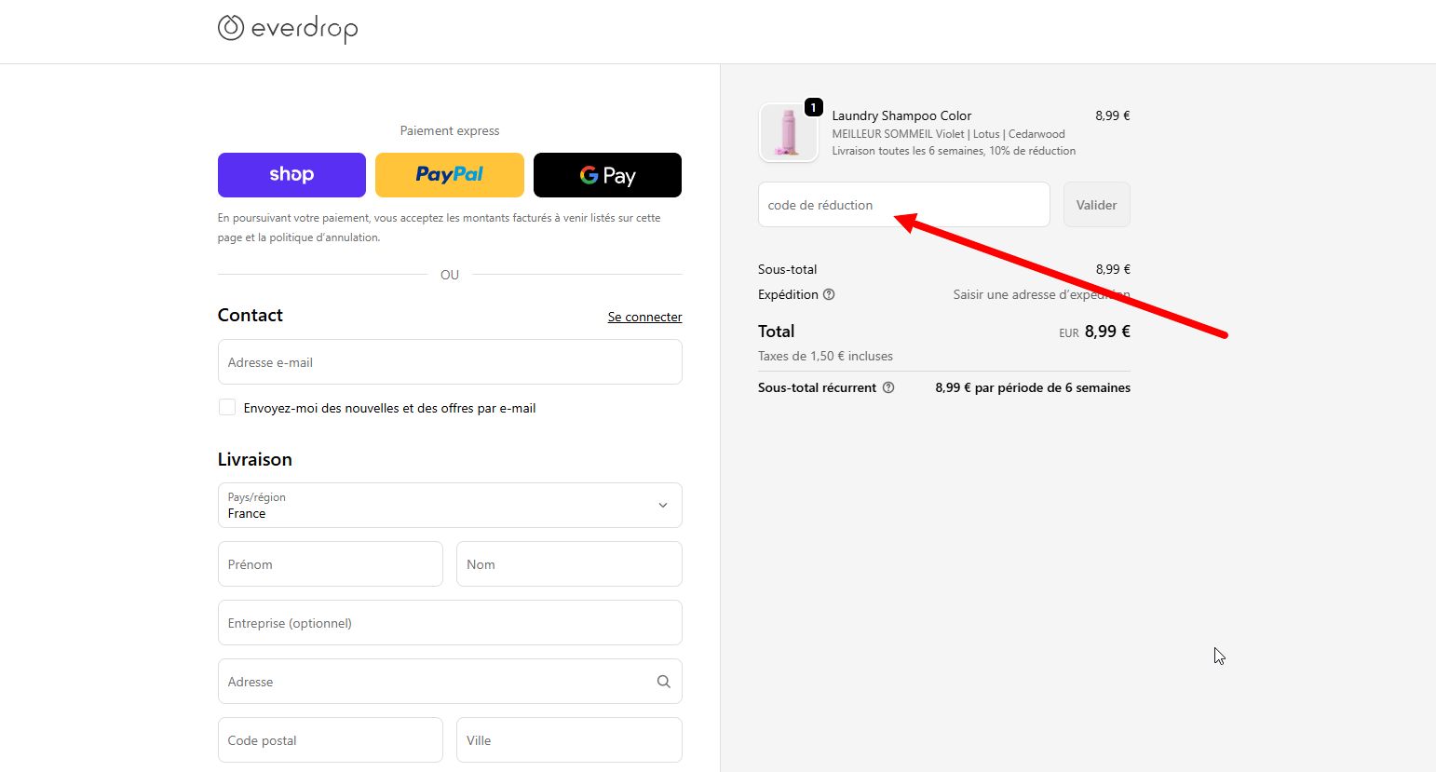
Task: Click the Paiement express heading
Action: (x=450, y=130)
